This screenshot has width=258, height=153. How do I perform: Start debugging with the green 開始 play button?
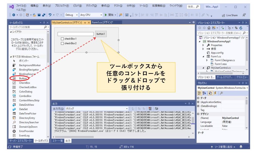point(109,15)
